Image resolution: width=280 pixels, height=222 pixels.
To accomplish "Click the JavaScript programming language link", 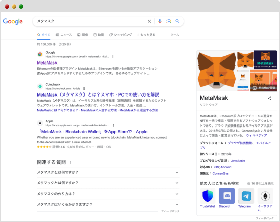I will point(238,161).
